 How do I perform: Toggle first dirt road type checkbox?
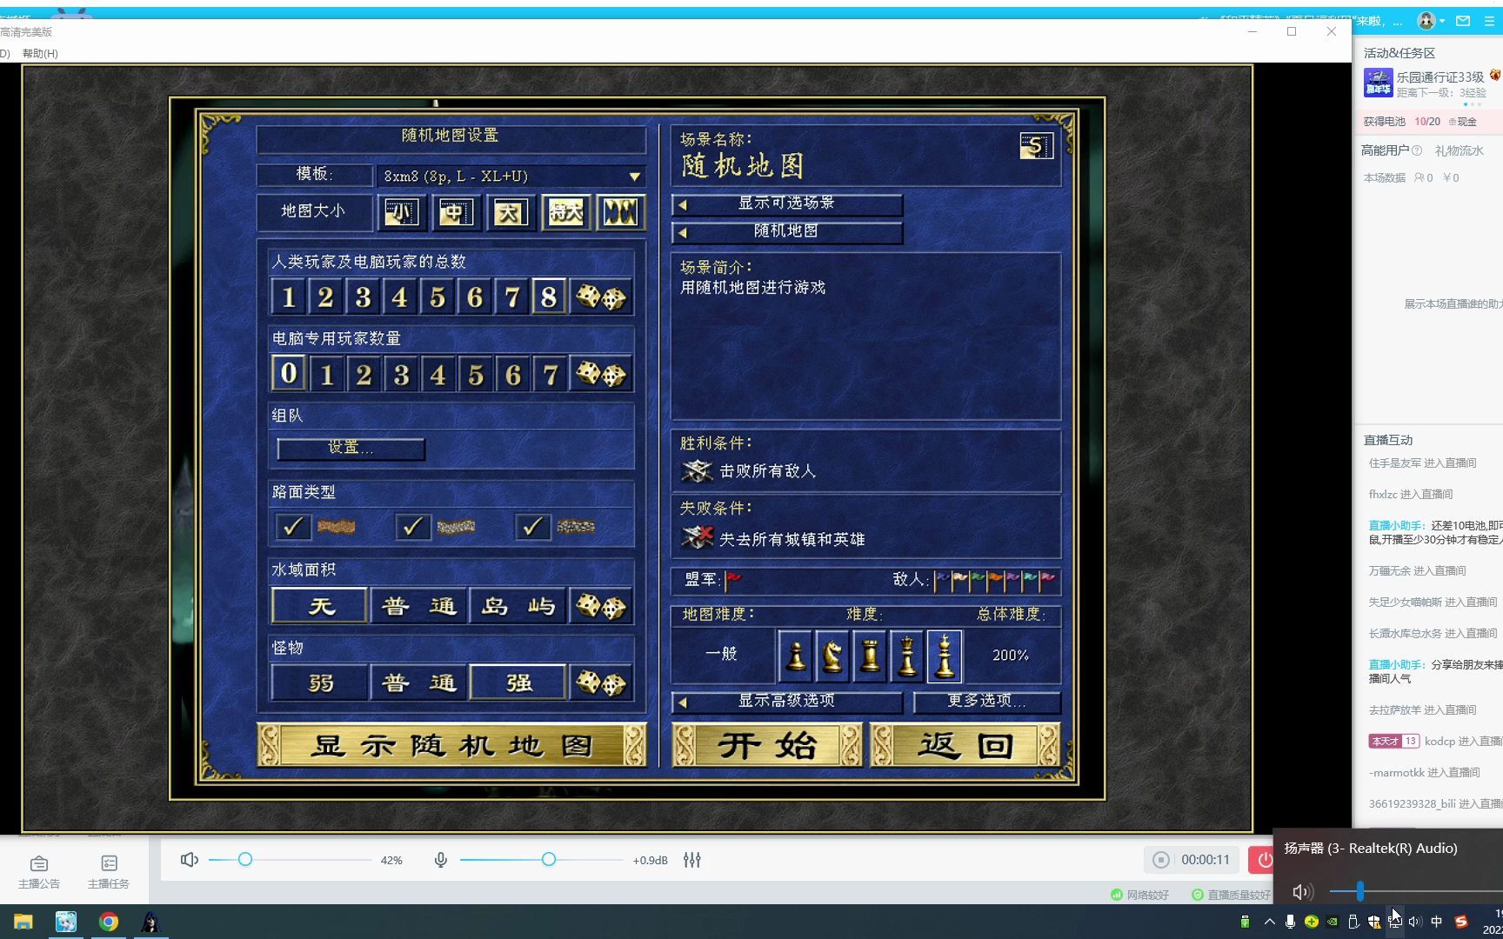[293, 527]
